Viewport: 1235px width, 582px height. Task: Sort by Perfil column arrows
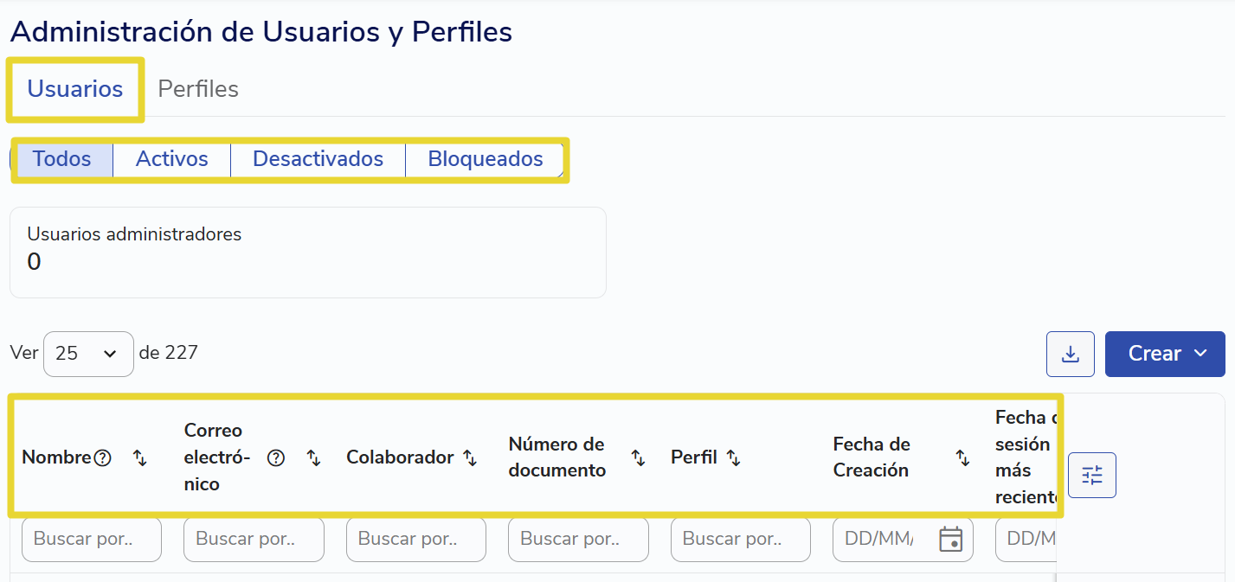(733, 457)
